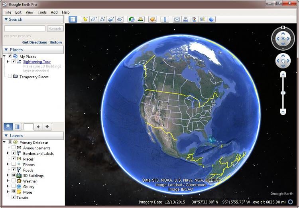Uncheck the Terrain layer checkbox

[x=14, y=197]
